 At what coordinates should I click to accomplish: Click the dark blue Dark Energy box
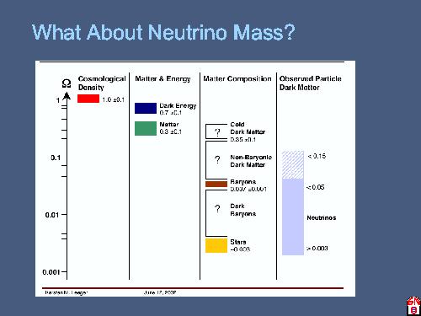[x=146, y=108]
